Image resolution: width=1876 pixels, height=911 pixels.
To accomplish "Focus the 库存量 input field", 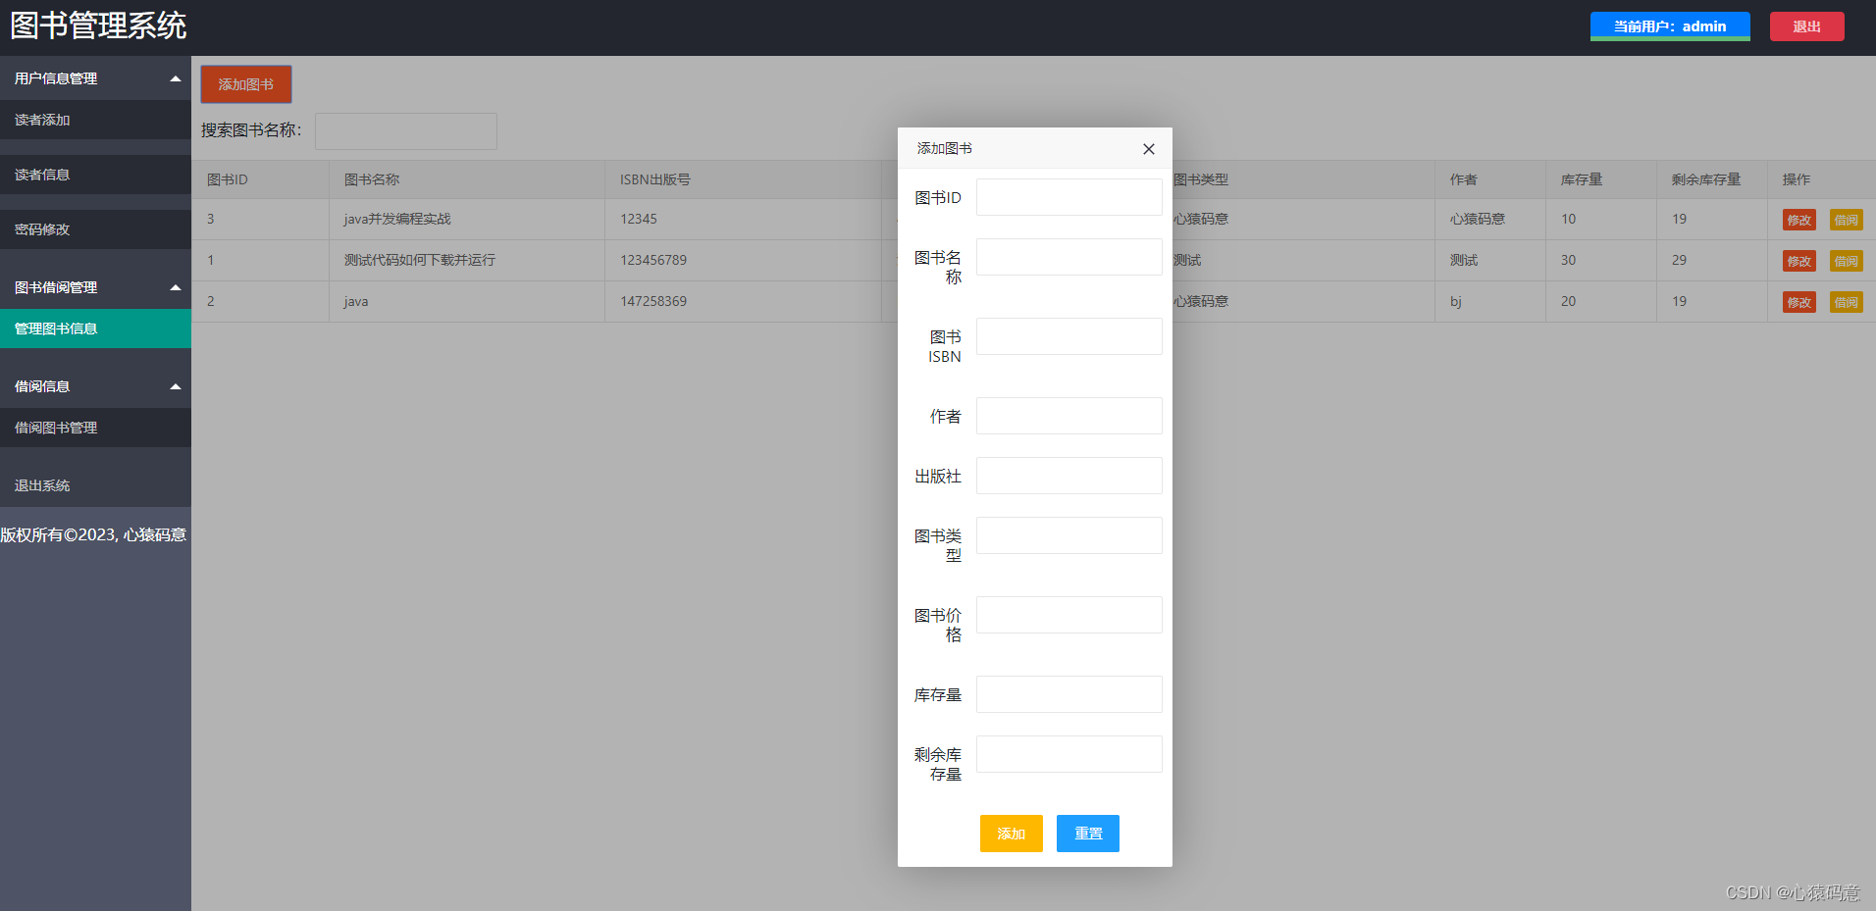I will click(1069, 694).
